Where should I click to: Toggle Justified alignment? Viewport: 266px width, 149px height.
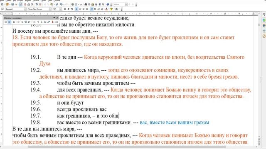click(87, 9)
